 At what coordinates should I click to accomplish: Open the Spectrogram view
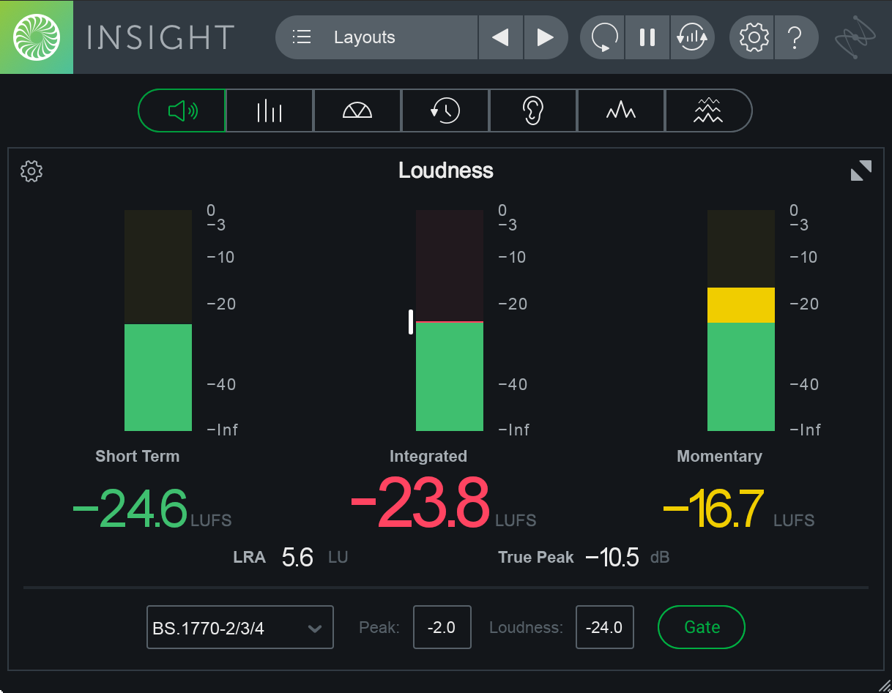pyautogui.click(x=709, y=110)
